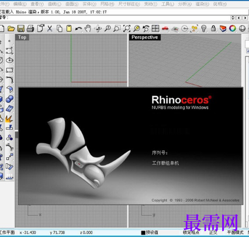The image size is (249, 241).
Task: Open the 曲面(S) menu
Action: pyautogui.click(x=72, y=4)
